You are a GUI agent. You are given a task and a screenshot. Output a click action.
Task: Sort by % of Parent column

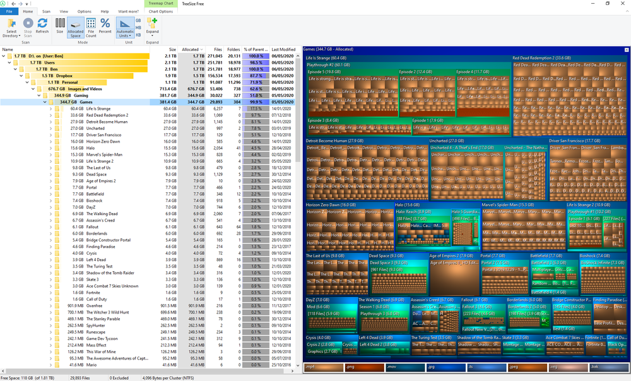pyautogui.click(x=256, y=49)
